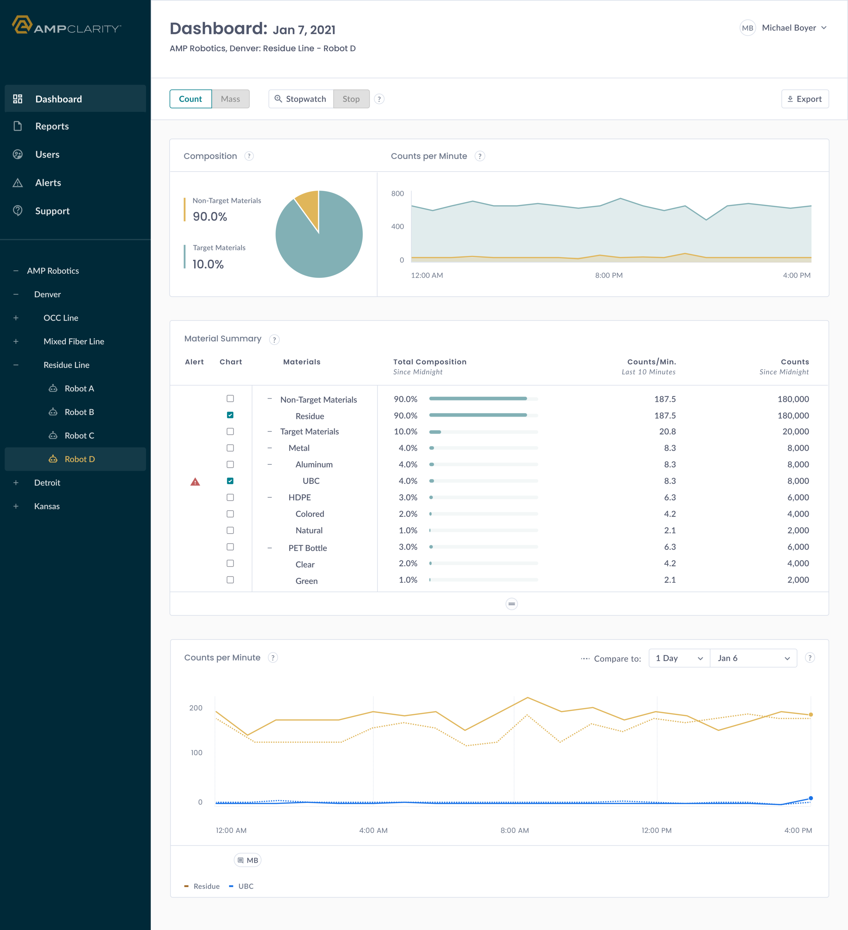The width and height of the screenshot is (848, 930).
Task: Click the MB comment annotation marker
Action: click(x=248, y=860)
